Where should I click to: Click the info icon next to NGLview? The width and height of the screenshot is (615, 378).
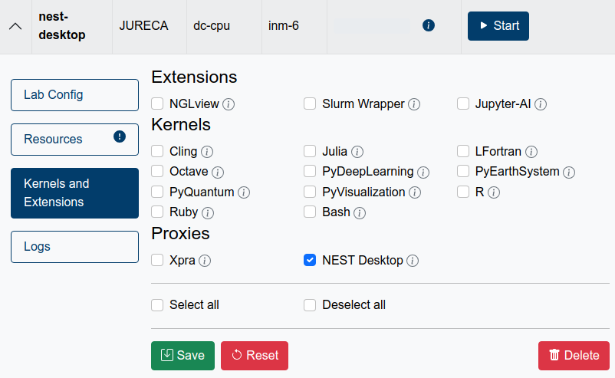coord(229,104)
